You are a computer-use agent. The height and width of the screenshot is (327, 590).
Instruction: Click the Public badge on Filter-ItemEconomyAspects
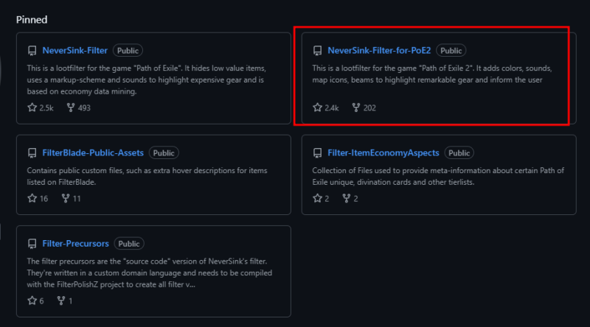pos(459,153)
